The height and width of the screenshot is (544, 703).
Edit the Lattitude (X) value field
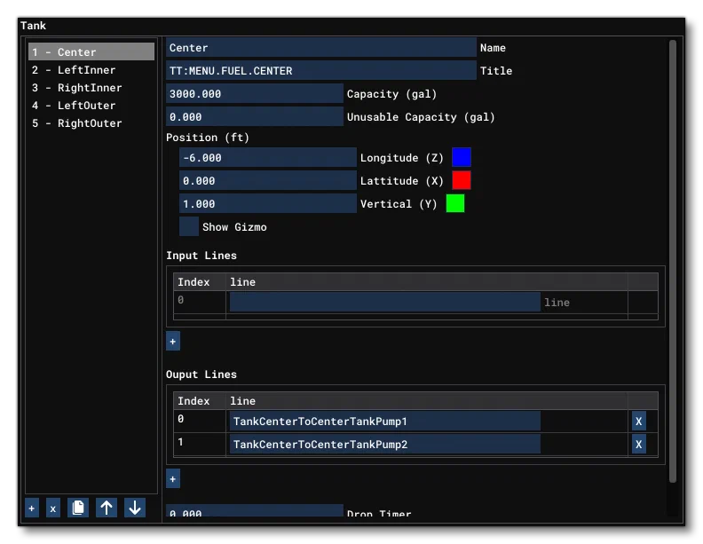(x=268, y=180)
